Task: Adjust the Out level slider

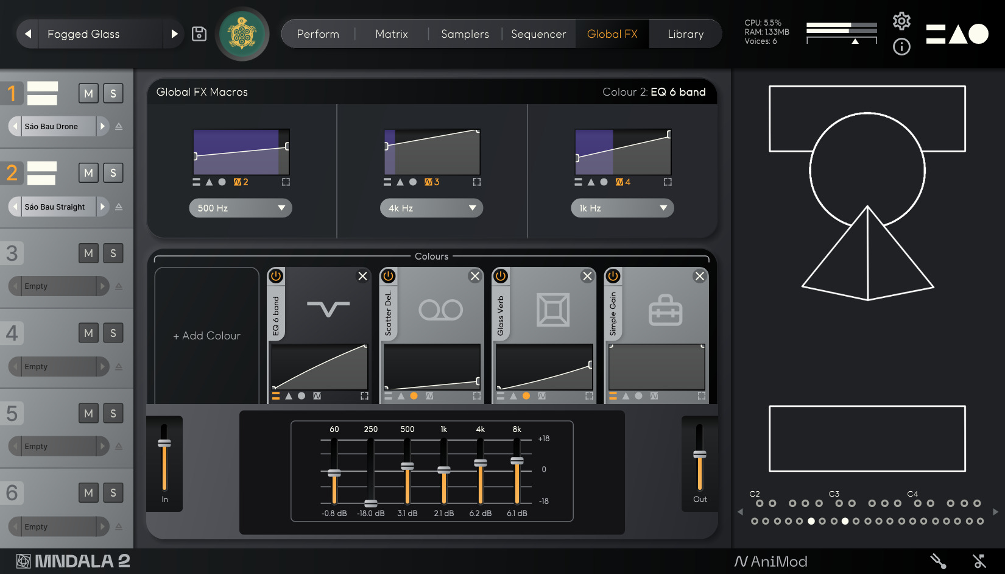Action: coord(700,455)
